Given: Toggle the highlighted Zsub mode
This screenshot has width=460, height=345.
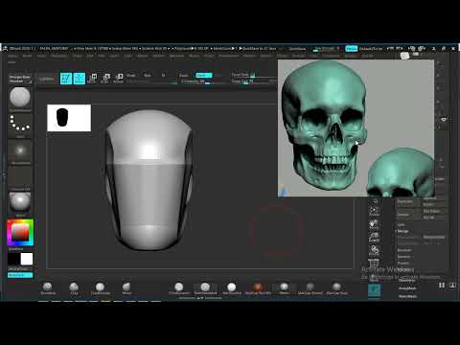Looking at the screenshot, I should (203, 76).
